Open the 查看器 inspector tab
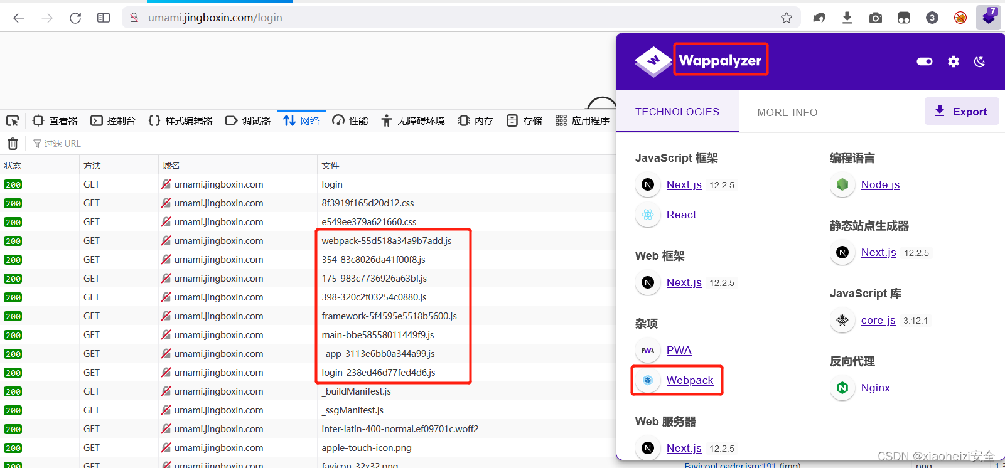The width and height of the screenshot is (1005, 468). point(55,120)
